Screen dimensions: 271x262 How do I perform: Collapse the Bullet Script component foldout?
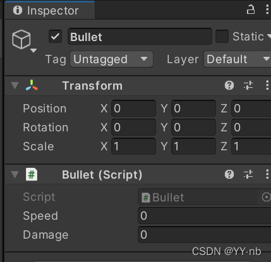pyautogui.click(x=15, y=175)
